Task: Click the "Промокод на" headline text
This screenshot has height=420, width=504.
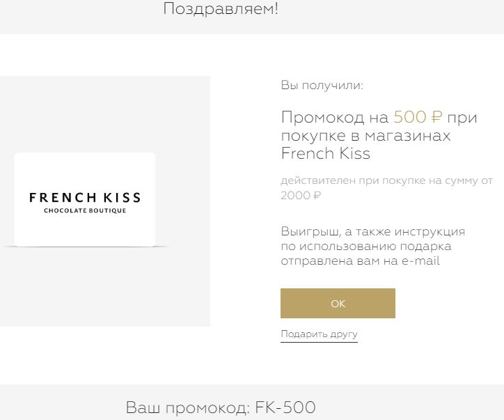Action: (334, 117)
